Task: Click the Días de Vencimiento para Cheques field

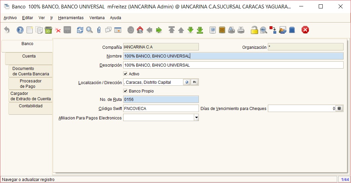Action: (302, 108)
